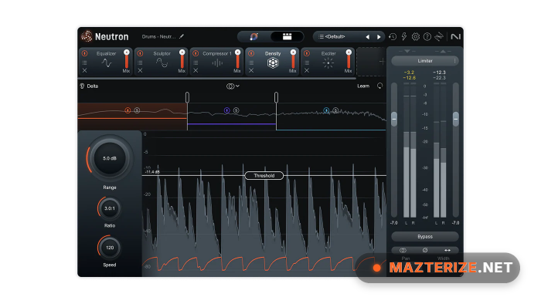This screenshot has width=541, height=304.
Task: Bypass the high band blue power icon
Action: 326,110
